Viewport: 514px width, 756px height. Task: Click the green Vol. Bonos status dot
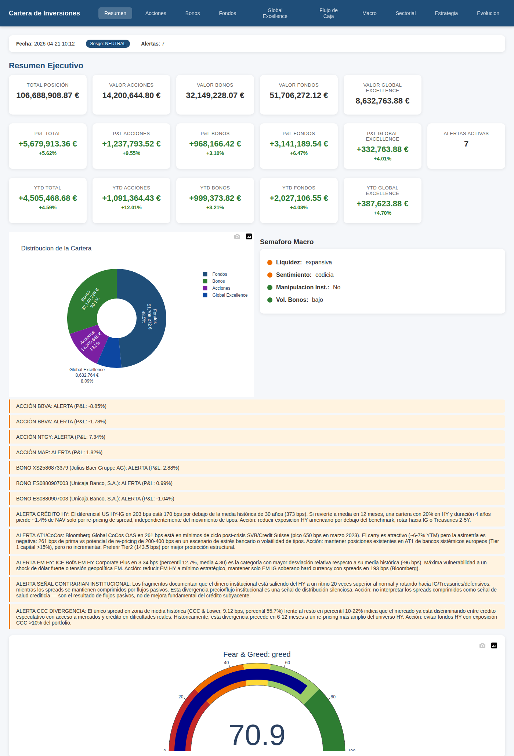[x=270, y=300]
